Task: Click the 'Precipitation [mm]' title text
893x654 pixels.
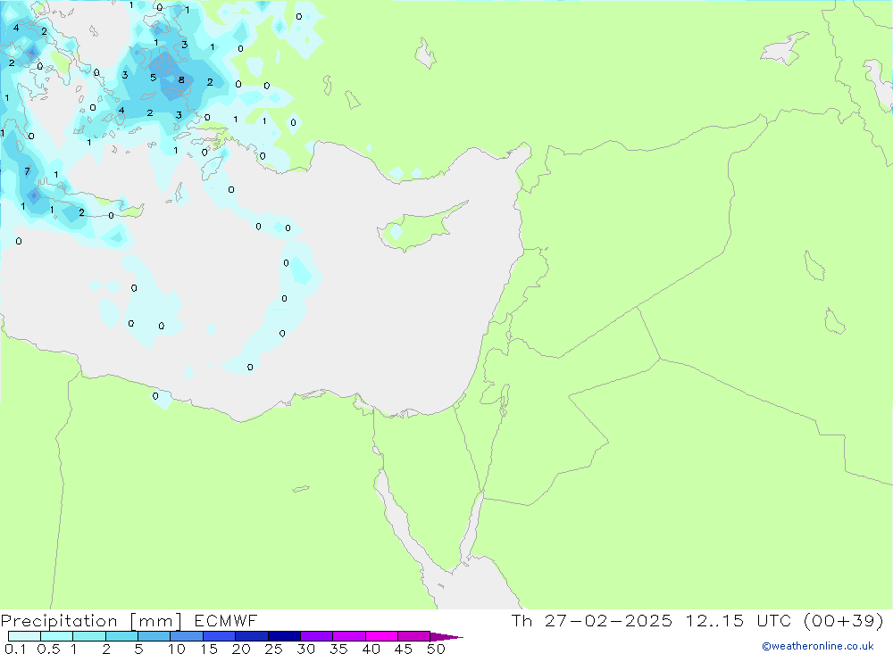Action: [x=91, y=621]
